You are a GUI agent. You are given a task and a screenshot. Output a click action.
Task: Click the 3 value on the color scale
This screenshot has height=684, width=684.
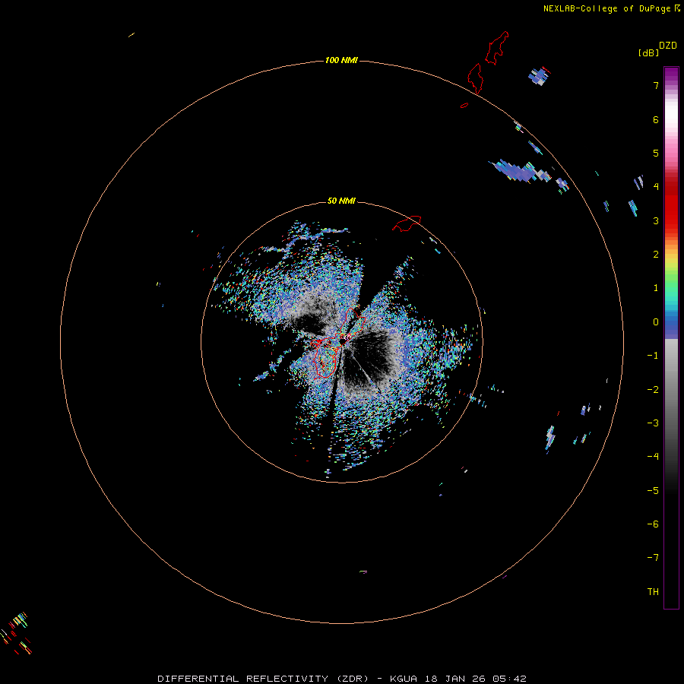click(656, 220)
